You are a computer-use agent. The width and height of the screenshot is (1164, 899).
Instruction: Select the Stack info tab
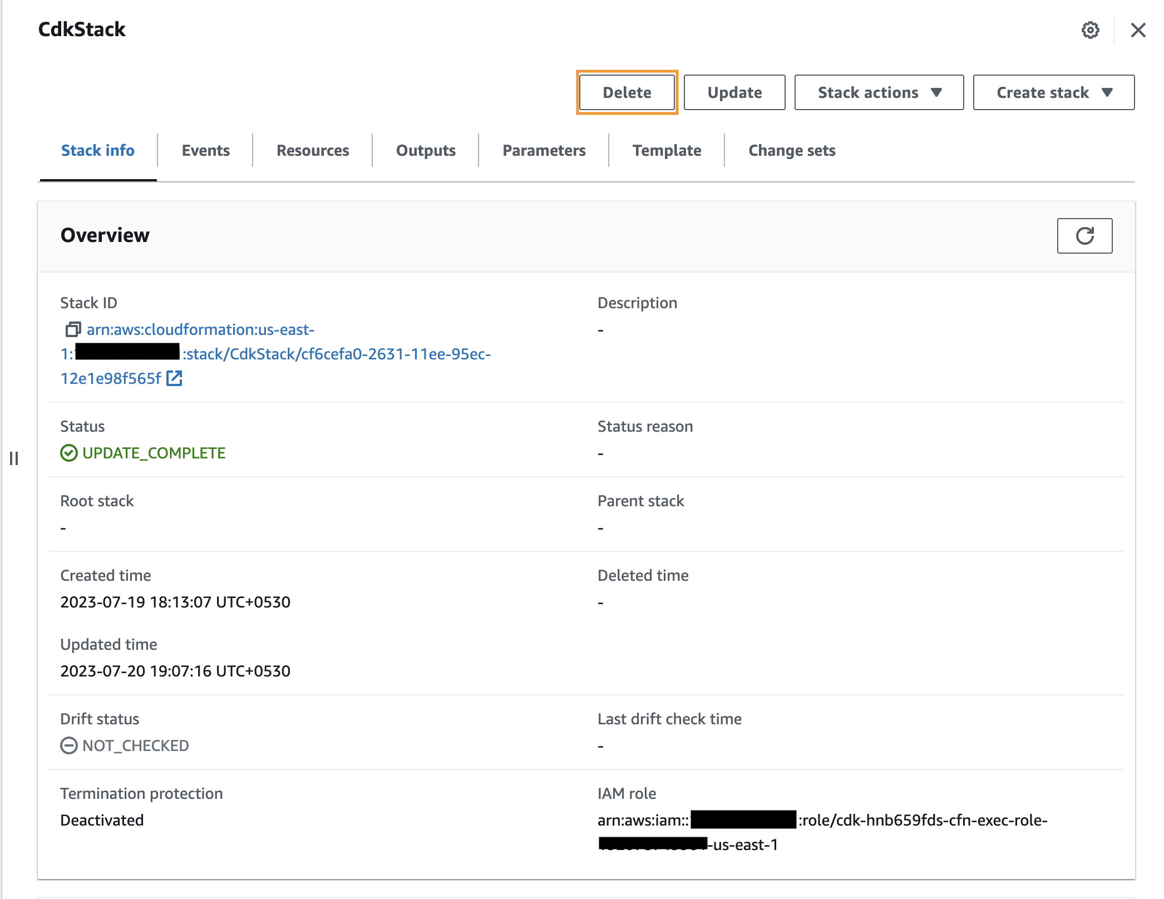click(98, 151)
